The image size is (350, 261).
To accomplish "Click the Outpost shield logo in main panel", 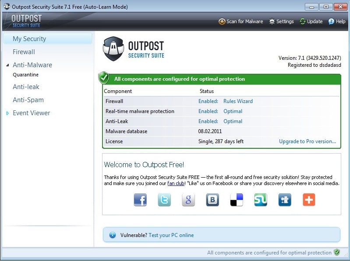I will coord(113,49).
